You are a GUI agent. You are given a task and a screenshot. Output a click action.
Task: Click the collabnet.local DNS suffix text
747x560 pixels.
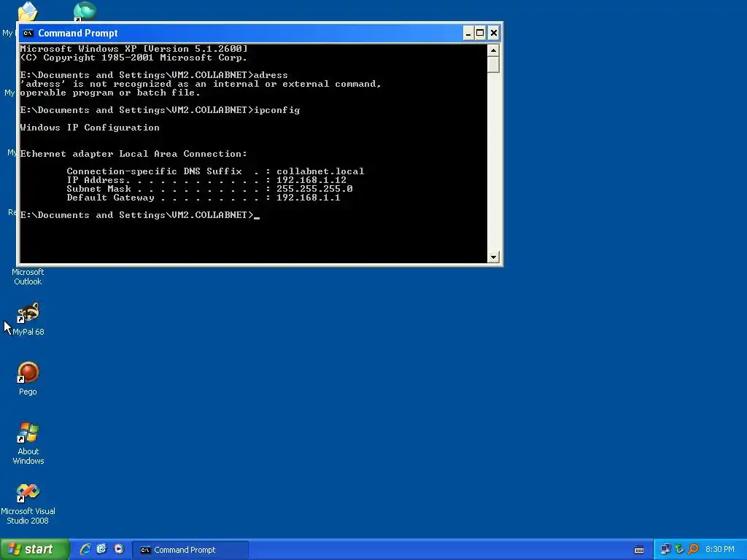(320, 171)
